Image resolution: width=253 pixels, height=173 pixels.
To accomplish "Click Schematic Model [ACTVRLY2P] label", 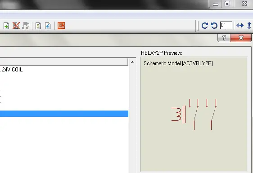I will pyautogui.click(x=178, y=63).
